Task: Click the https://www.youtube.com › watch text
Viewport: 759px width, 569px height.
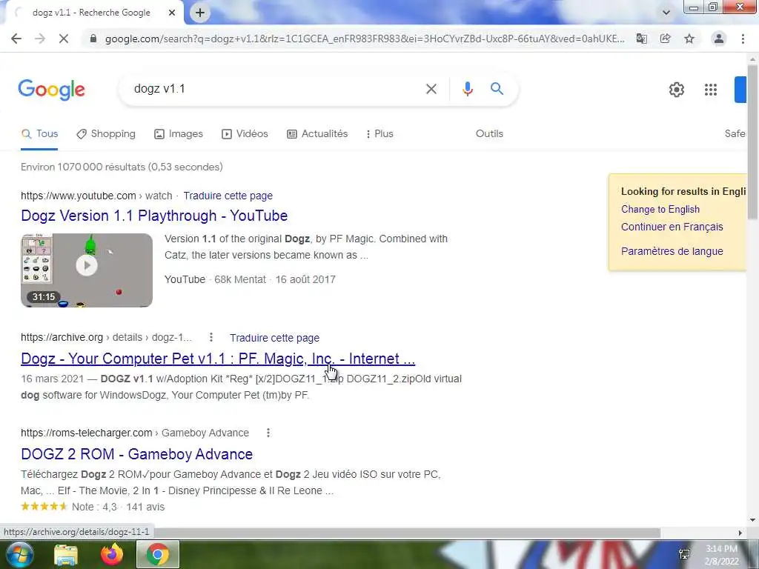Action: pos(96,196)
